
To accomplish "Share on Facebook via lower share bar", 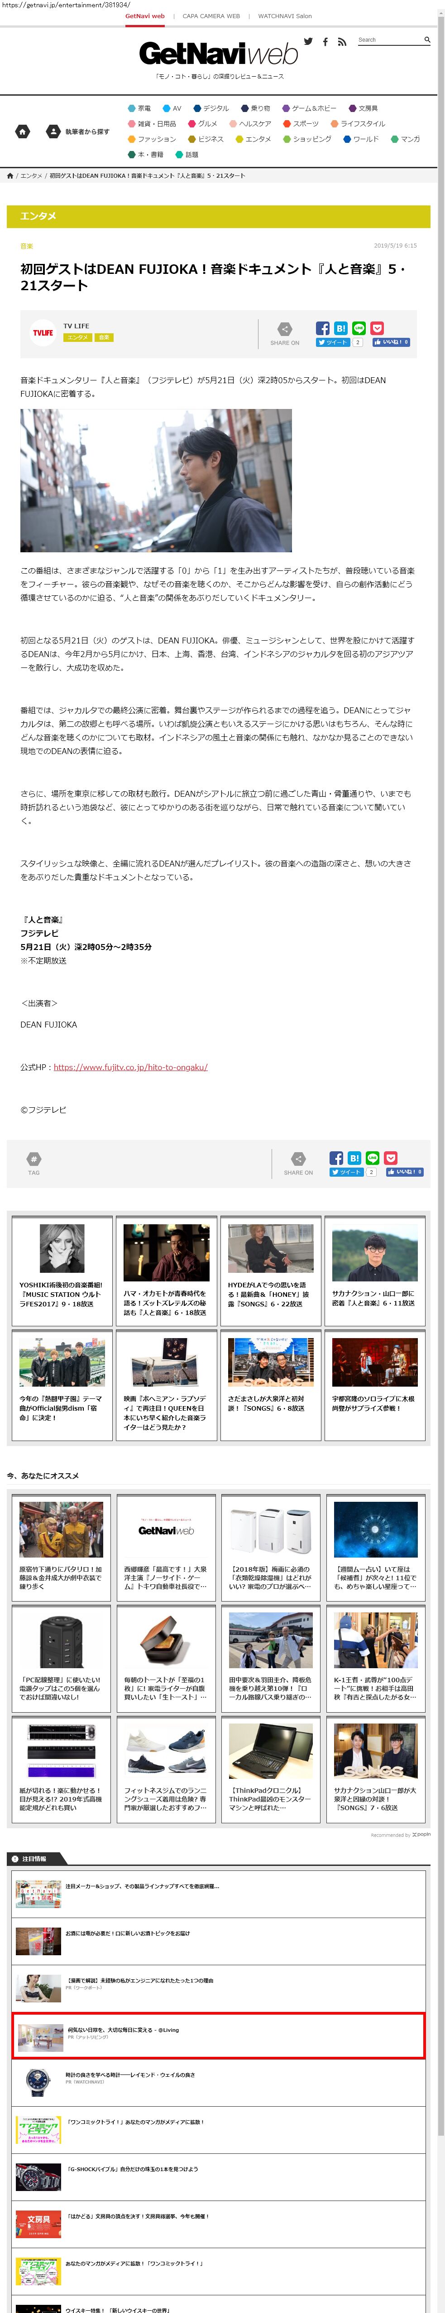I will pos(336,1157).
